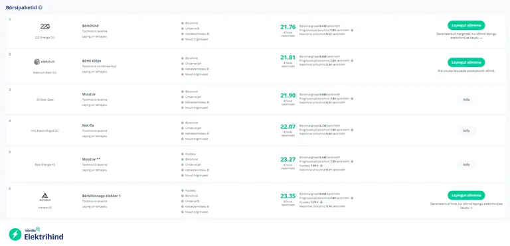This screenshot has width=510, height=246.
Task: Click Kuutasu bullet icon in Eesti Energia row
Action: click(x=183, y=154)
